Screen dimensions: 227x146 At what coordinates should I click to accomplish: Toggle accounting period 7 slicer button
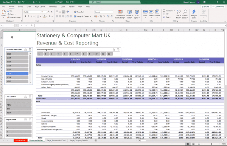[78, 54]
